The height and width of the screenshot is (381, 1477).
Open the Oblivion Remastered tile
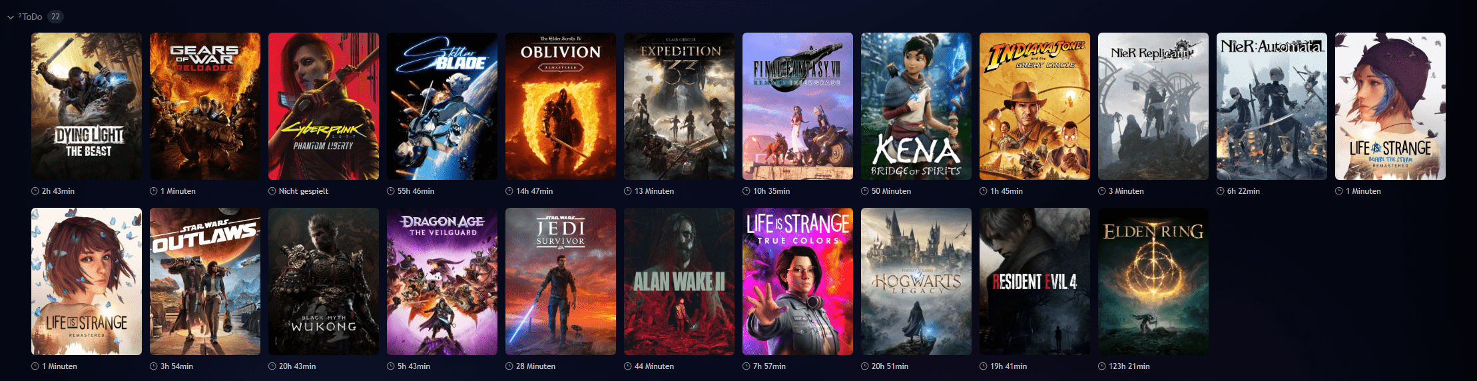click(561, 106)
